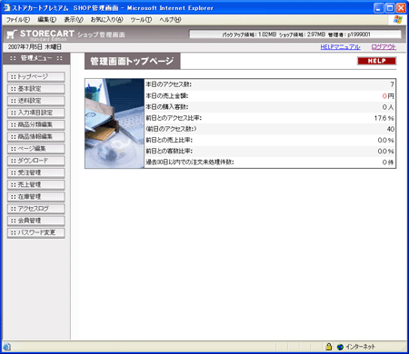Open 商品分類編集 menu button

36,124
